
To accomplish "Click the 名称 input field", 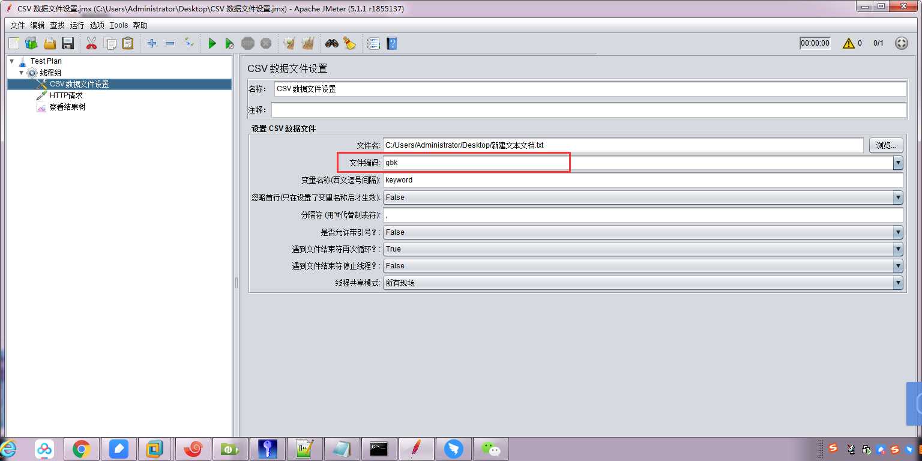I will tap(590, 89).
